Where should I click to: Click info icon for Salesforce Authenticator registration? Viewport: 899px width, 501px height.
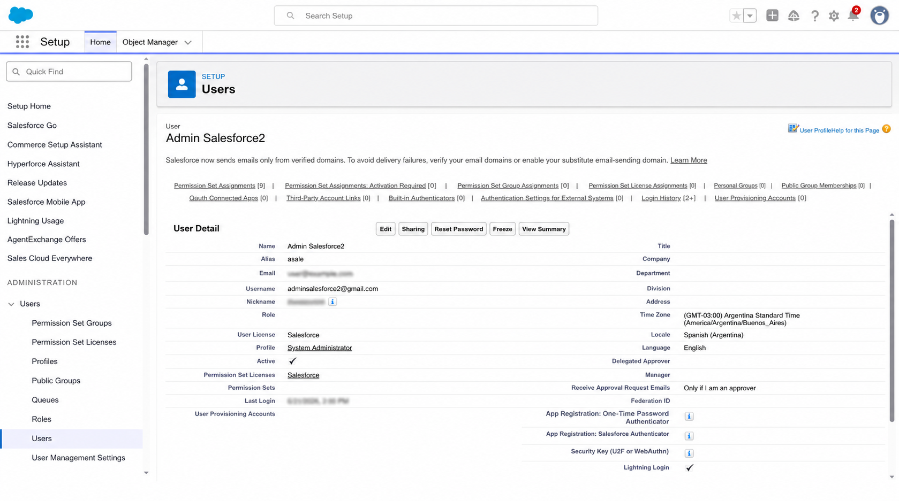[689, 436]
